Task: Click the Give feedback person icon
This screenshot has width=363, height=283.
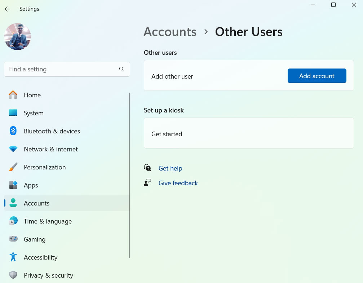Action: pos(147,183)
